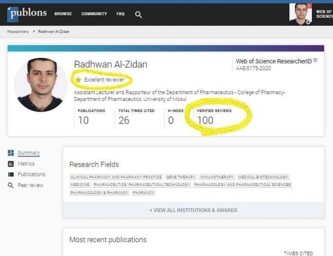The height and width of the screenshot is (256, 333).
Task: Open the Web of Science link
Action: pyautogui.click(x=324, y=14)
